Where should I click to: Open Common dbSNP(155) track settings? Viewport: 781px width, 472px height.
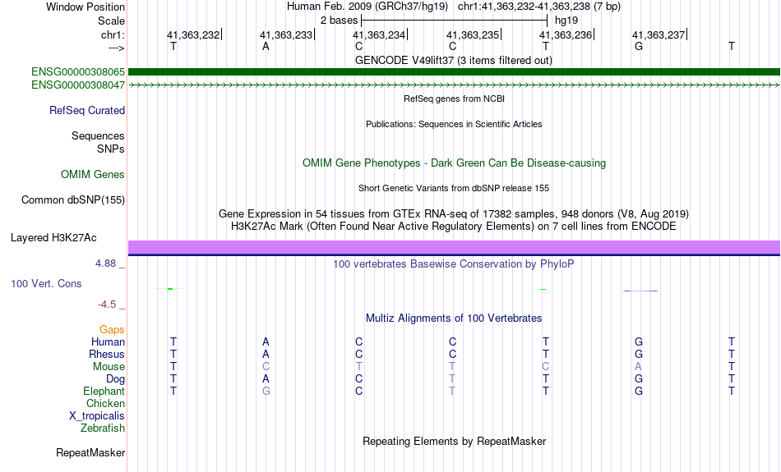coord(73,200)
